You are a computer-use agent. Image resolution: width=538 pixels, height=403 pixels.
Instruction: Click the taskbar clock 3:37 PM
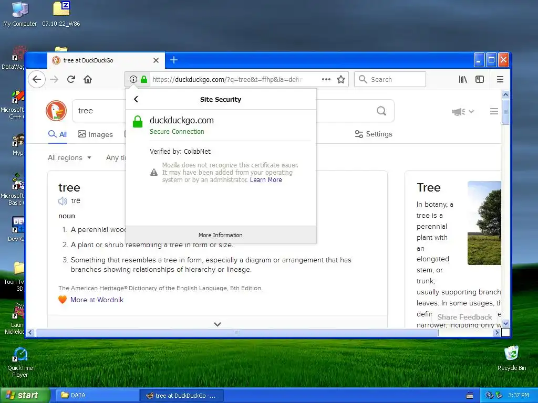(519, 396)
